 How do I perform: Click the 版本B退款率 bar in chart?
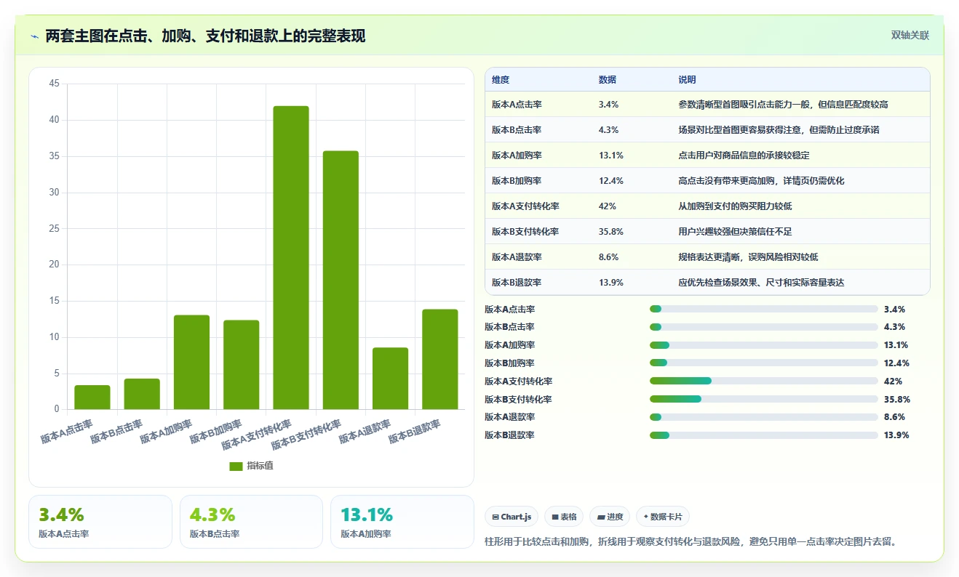pos(440,360)
